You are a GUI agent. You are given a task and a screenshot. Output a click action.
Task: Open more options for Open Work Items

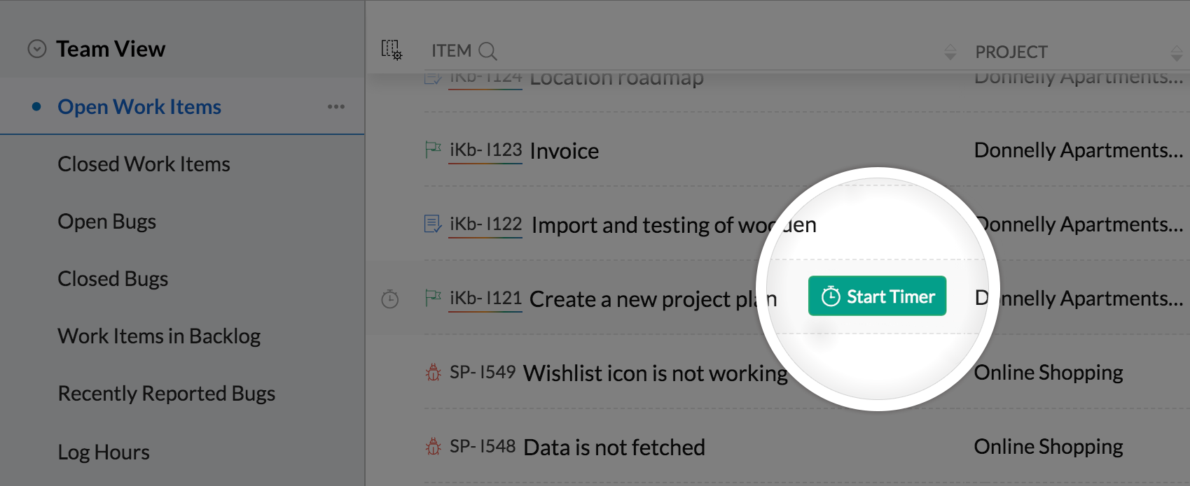[336, 107]
